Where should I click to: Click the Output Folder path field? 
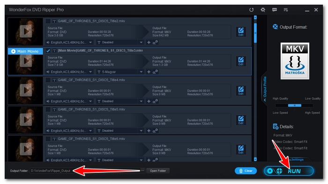85,170
